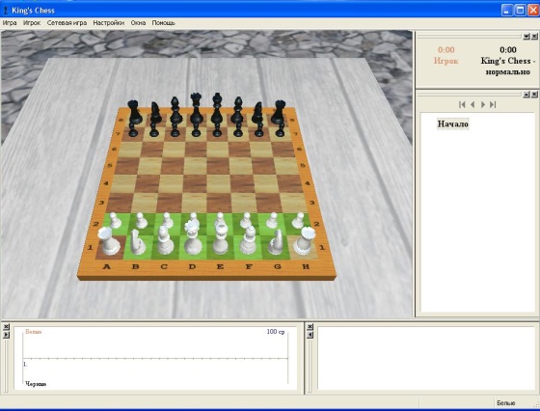
Task: Open the Игрок menu
Action: click(x=32, y=23)
